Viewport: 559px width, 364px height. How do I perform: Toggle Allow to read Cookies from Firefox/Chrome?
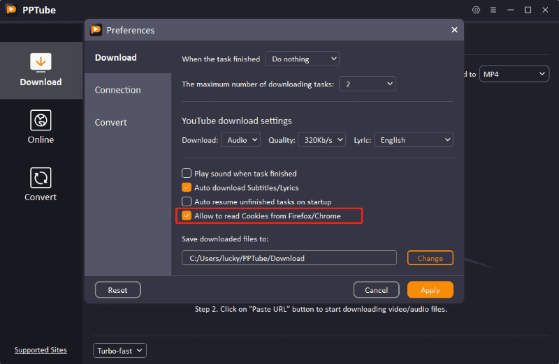(x=187, y=215)
